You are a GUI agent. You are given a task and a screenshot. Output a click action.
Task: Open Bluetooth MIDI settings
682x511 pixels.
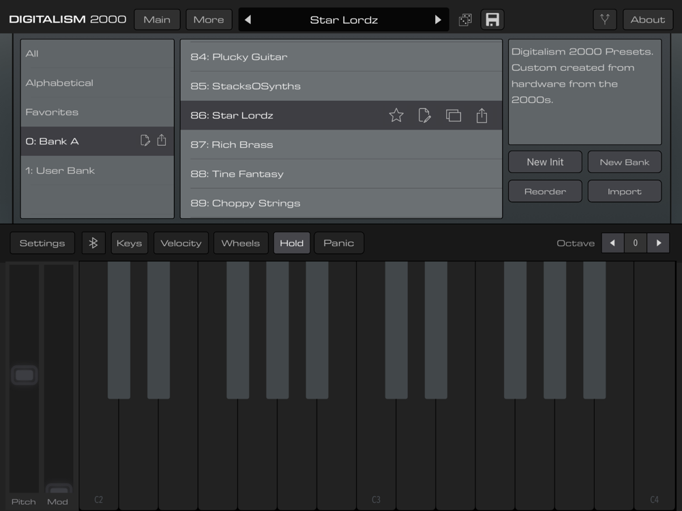[93, 243]
